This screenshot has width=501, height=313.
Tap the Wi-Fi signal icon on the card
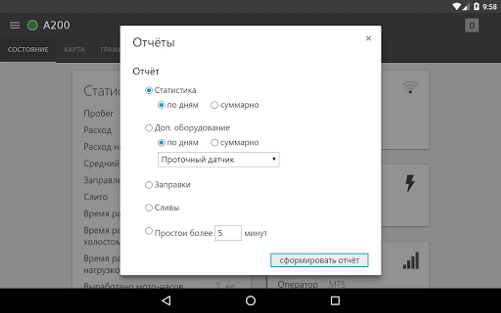pyautogui.click(x=410, y=87)
